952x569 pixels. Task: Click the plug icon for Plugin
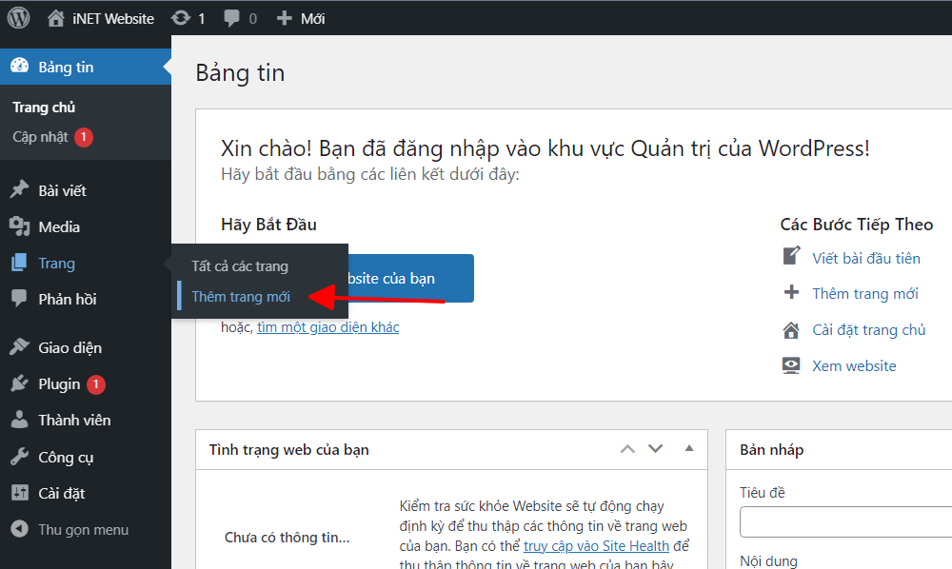(19, 383)
